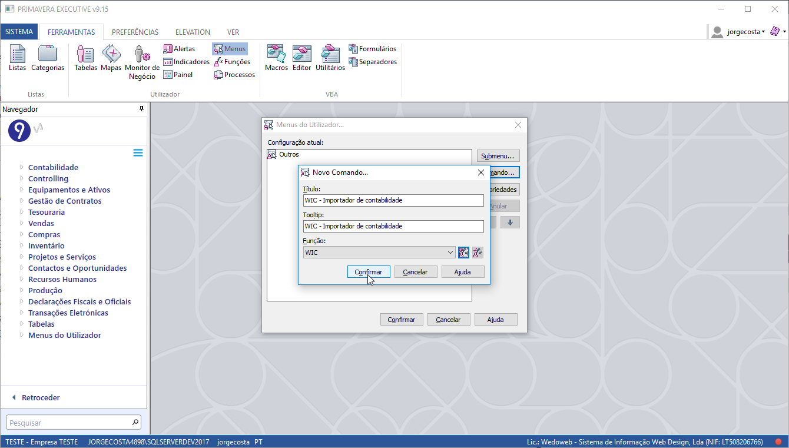This screenshot has width=789, height=448.
Task: Click the pin icon on Navegador panel
Action: [x=141, y=109]
